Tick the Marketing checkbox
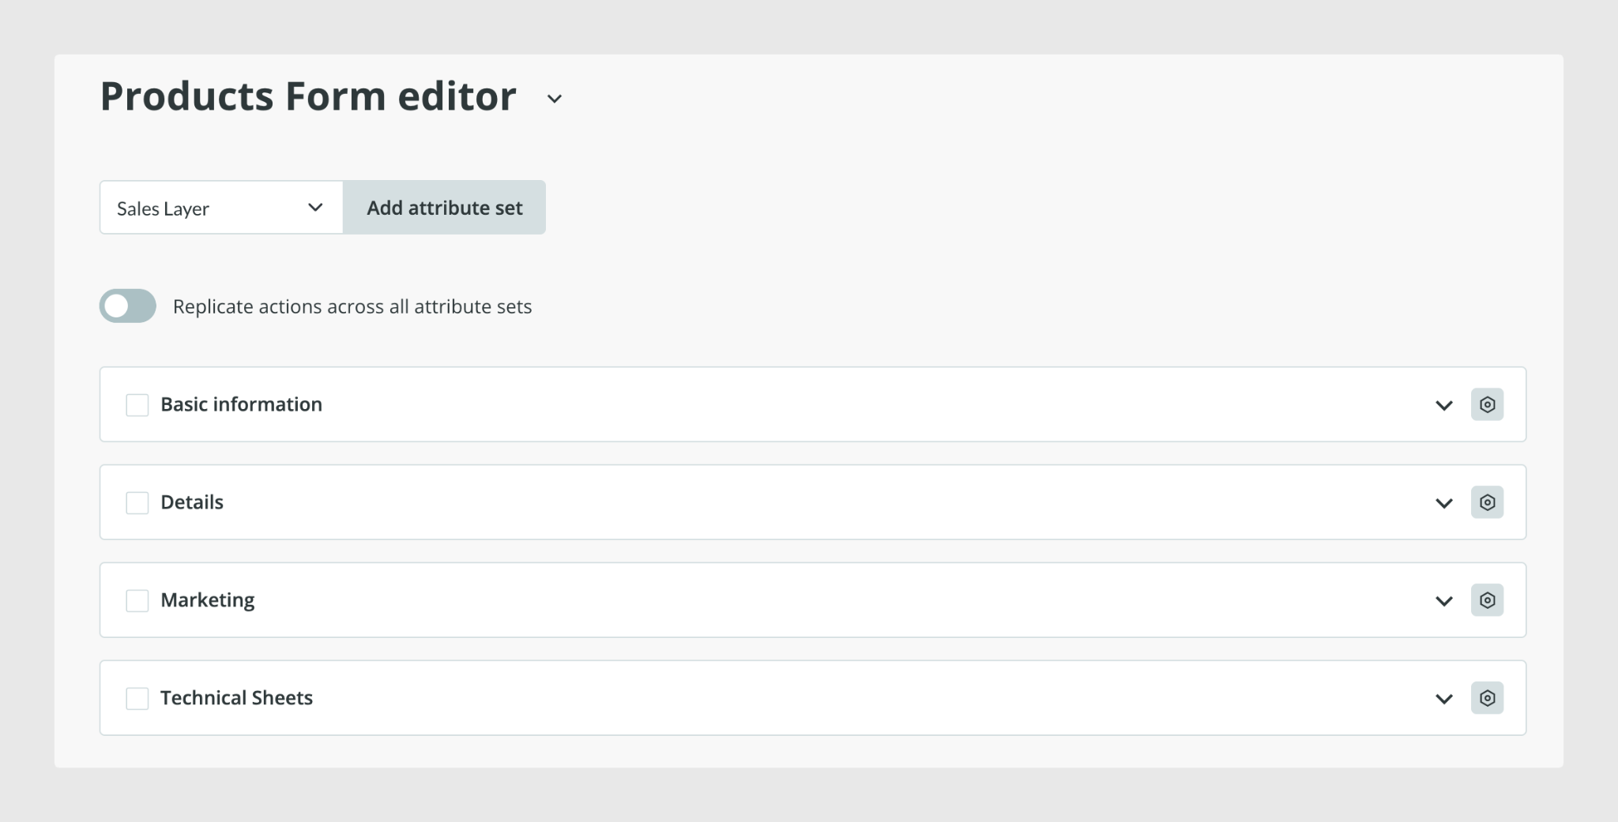Image resolution: width=1618 pixels, height=822 pixels. click(137, 601)
